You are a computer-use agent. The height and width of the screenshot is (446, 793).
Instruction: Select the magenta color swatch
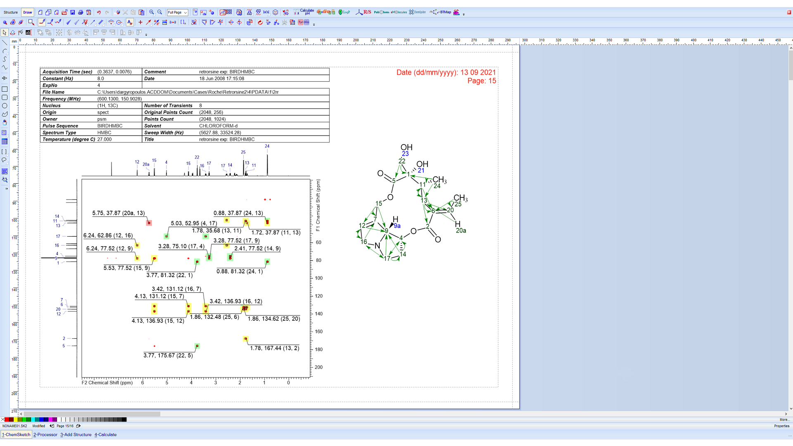[50, 420]
